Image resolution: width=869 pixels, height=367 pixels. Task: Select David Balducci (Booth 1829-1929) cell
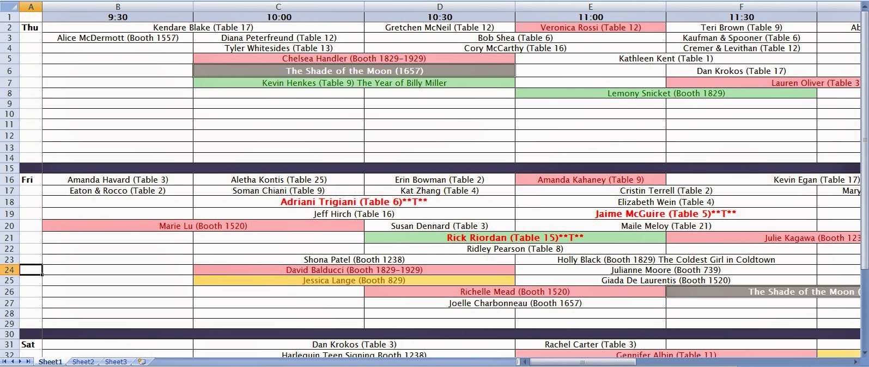tap(354, 270)
